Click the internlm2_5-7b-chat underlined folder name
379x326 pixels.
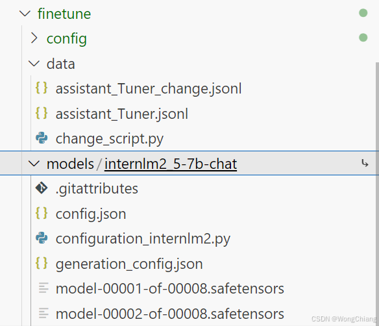tap(171, 164)
